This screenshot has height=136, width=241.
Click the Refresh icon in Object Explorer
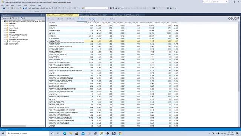pyautogui.click(x=21, y=18)
